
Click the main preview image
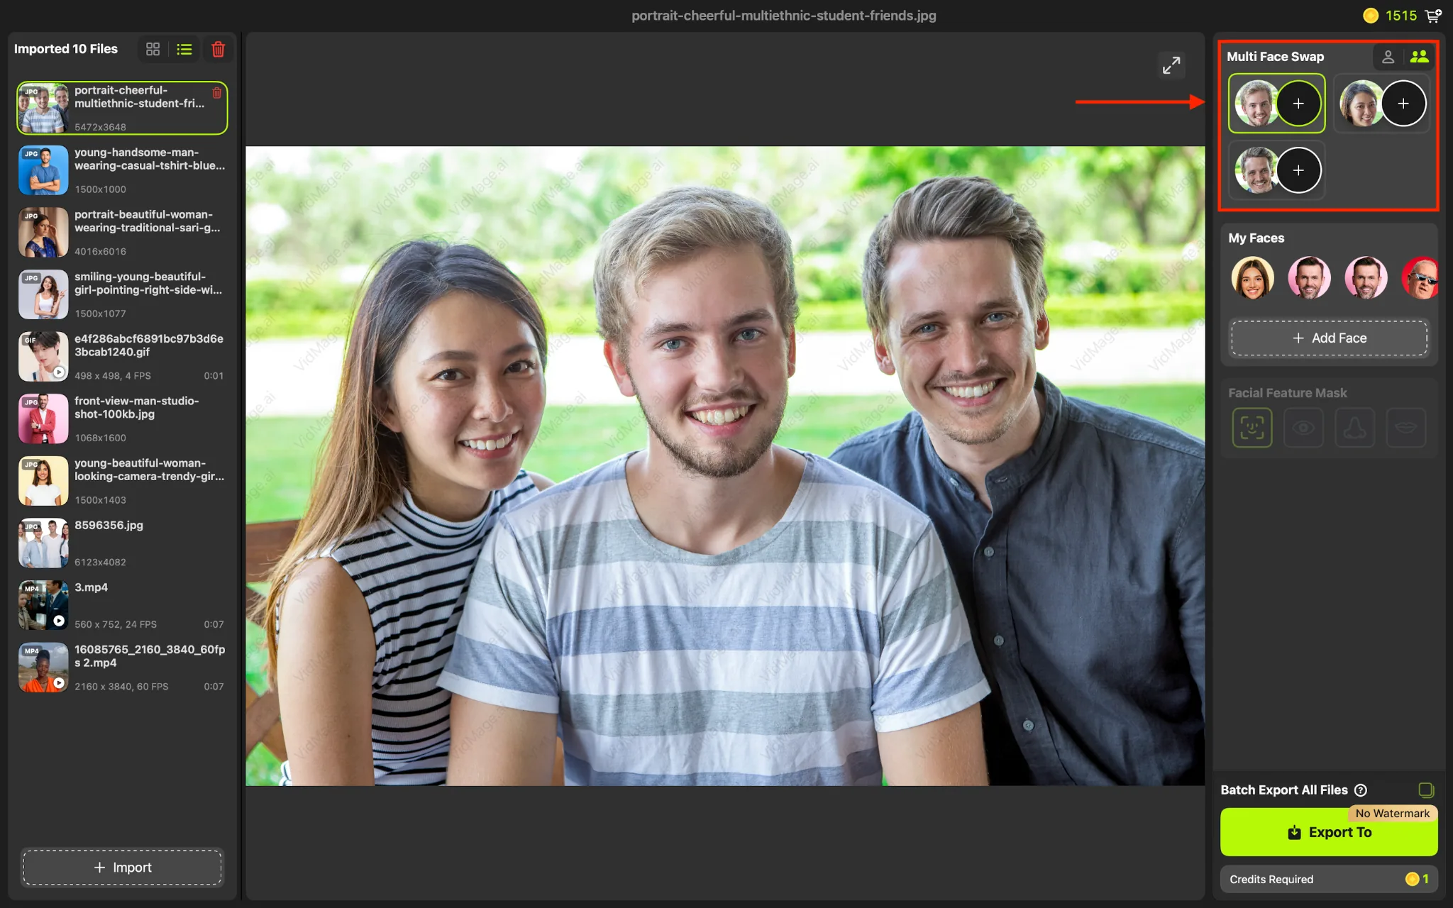pyautogui.click(x=725, y=466)
